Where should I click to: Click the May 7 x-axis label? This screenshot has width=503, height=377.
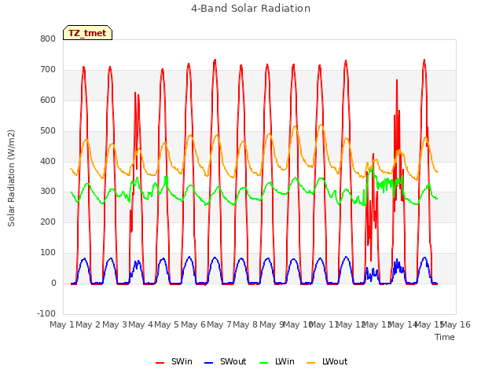pos(219,324)
